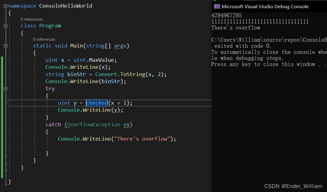The height and width of the screenshot is (192, 327).
Task: Place cursor on 'MaxValue' in code
Action: [x=102, y=60]
